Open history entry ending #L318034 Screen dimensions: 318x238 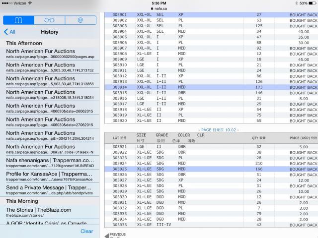[x=50, y=95]
